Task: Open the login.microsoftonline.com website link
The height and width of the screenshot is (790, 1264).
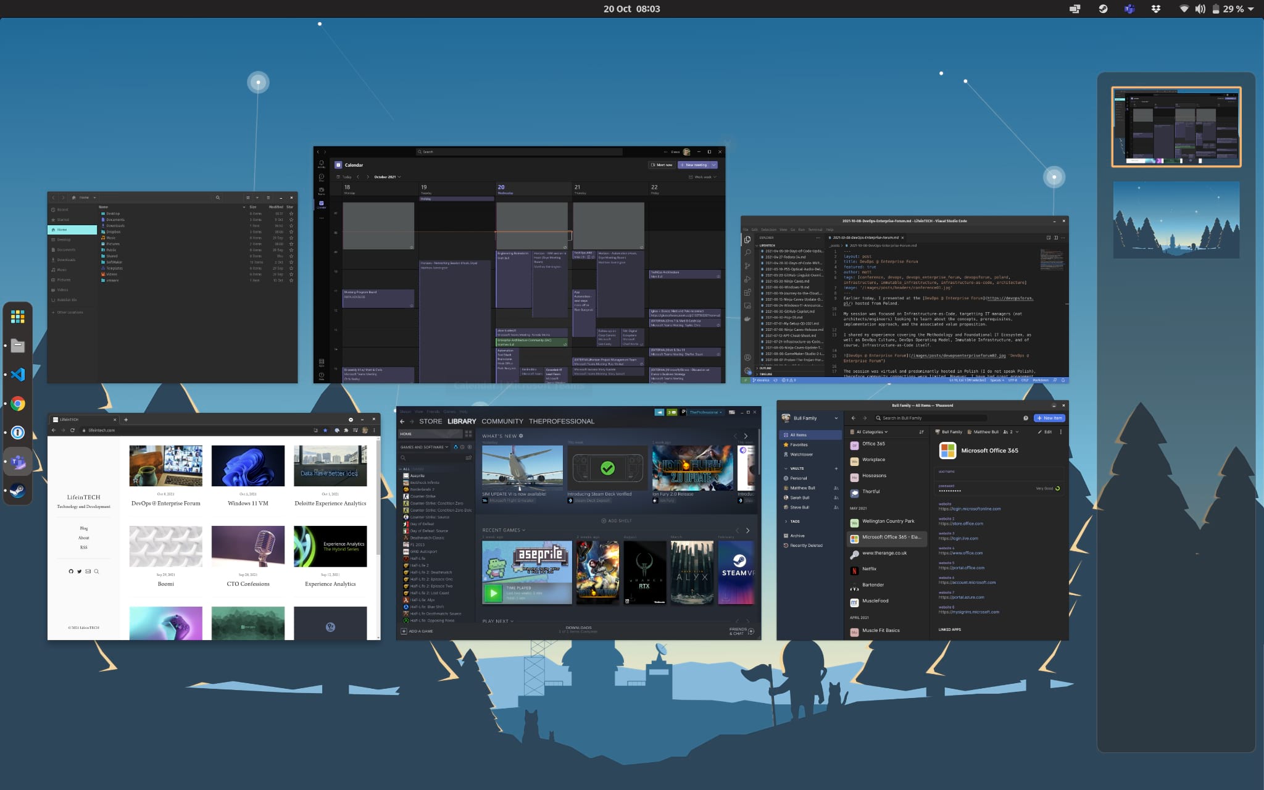Action: coord(969,509)
